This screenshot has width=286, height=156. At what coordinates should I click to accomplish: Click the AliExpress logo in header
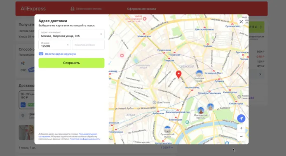click(x=33, y=9)
